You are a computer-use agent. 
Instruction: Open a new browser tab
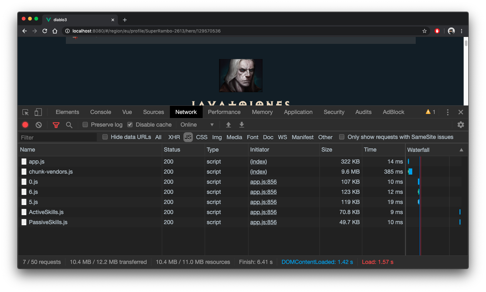pyautogui.click(x=125, y=20)
